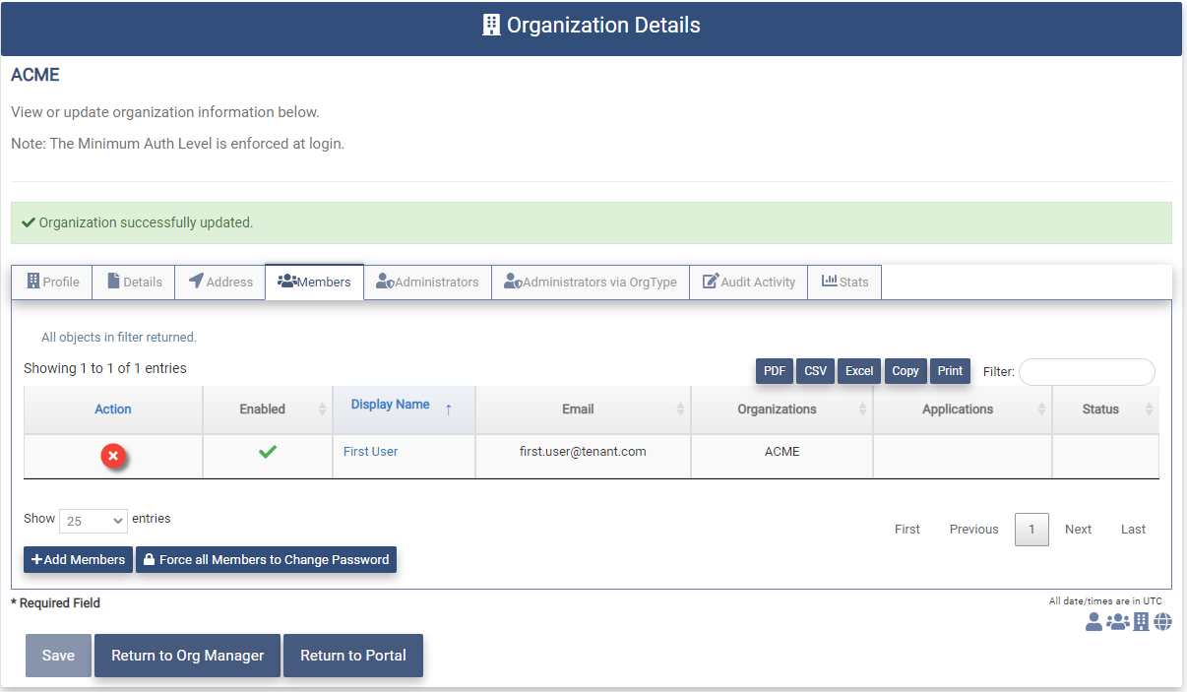The image size is (1187, 692).
Task: Copy table data with Copy button
Action: (x=906, y=371)
